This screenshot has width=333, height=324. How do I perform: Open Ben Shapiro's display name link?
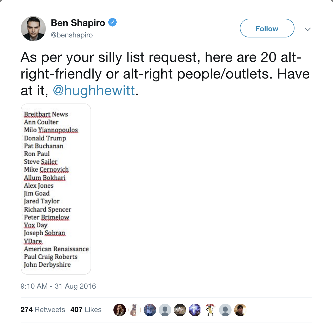click(x=78, y=22)
